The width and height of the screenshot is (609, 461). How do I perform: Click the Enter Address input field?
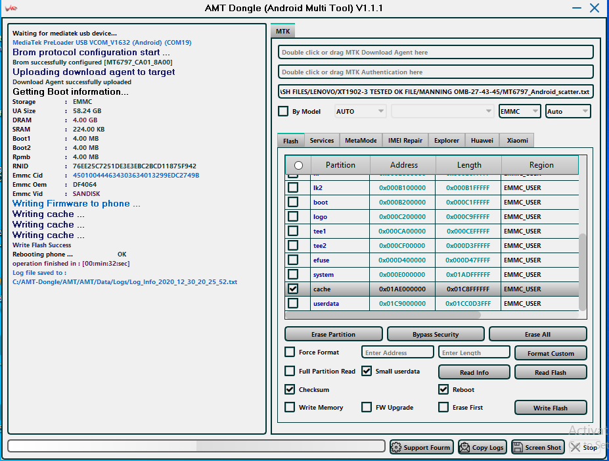[x=397, y=352]
